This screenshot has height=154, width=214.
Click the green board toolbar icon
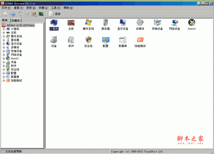coord(41,14)
